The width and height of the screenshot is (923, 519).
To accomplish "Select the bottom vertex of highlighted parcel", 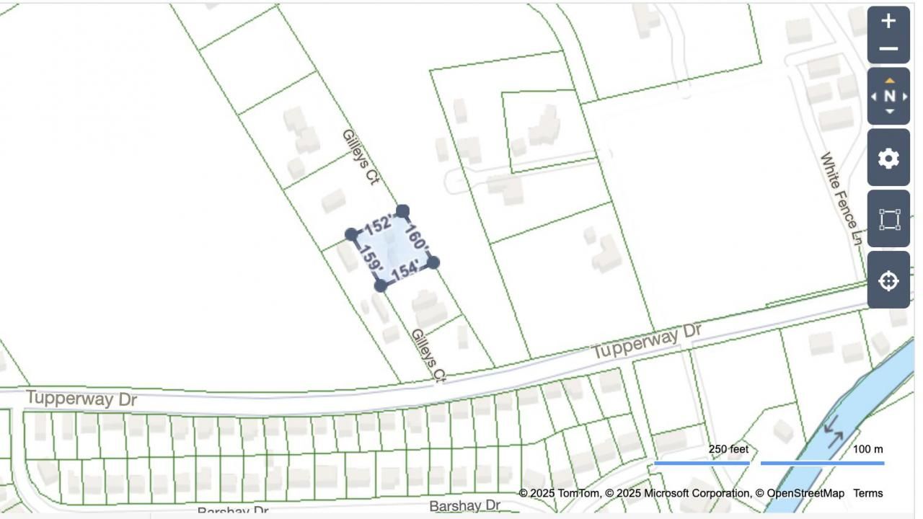I will (x=381, y=285).
